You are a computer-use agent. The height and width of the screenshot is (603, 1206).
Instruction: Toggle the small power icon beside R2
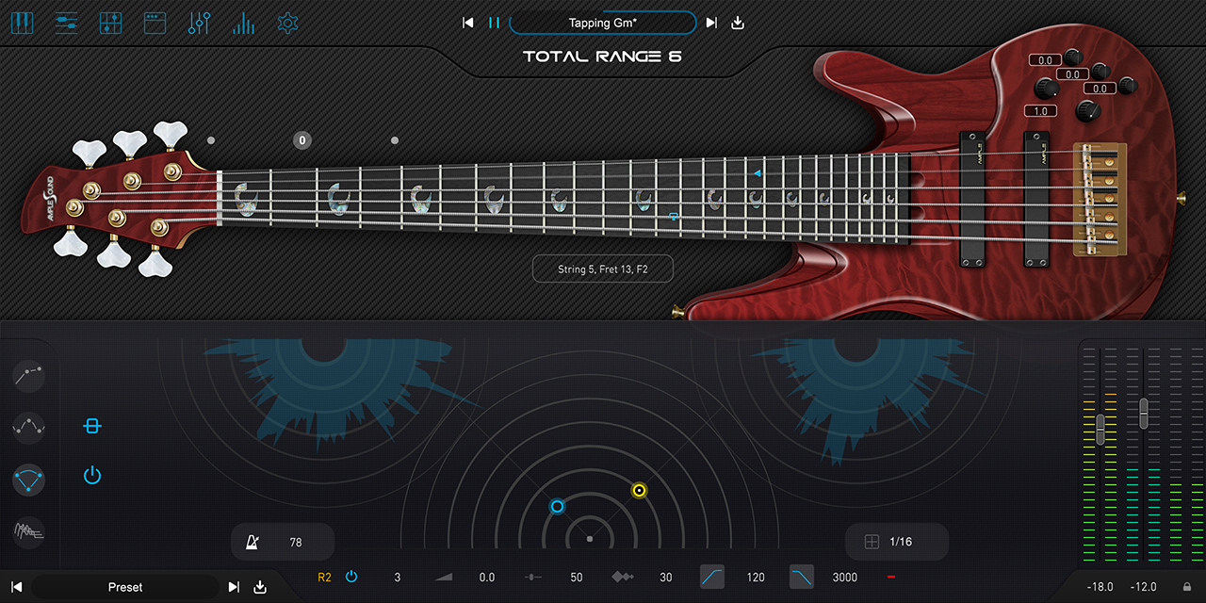coord(351,577)
